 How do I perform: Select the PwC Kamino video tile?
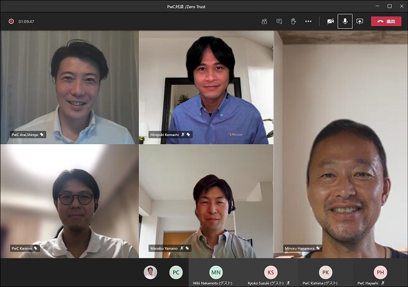coord(69,201)
